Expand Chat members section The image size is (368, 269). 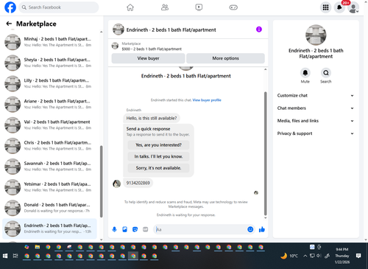click(x=316, y=108)
